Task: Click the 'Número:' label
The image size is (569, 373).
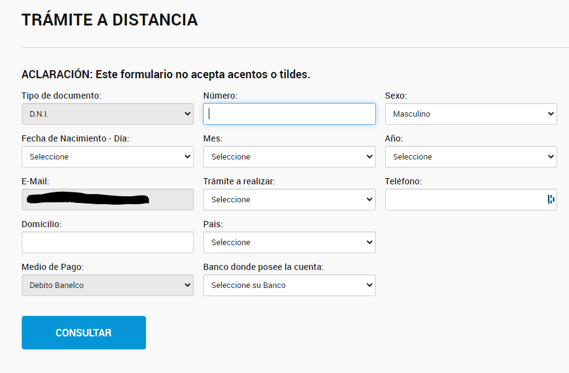Action: pos(221,96)
